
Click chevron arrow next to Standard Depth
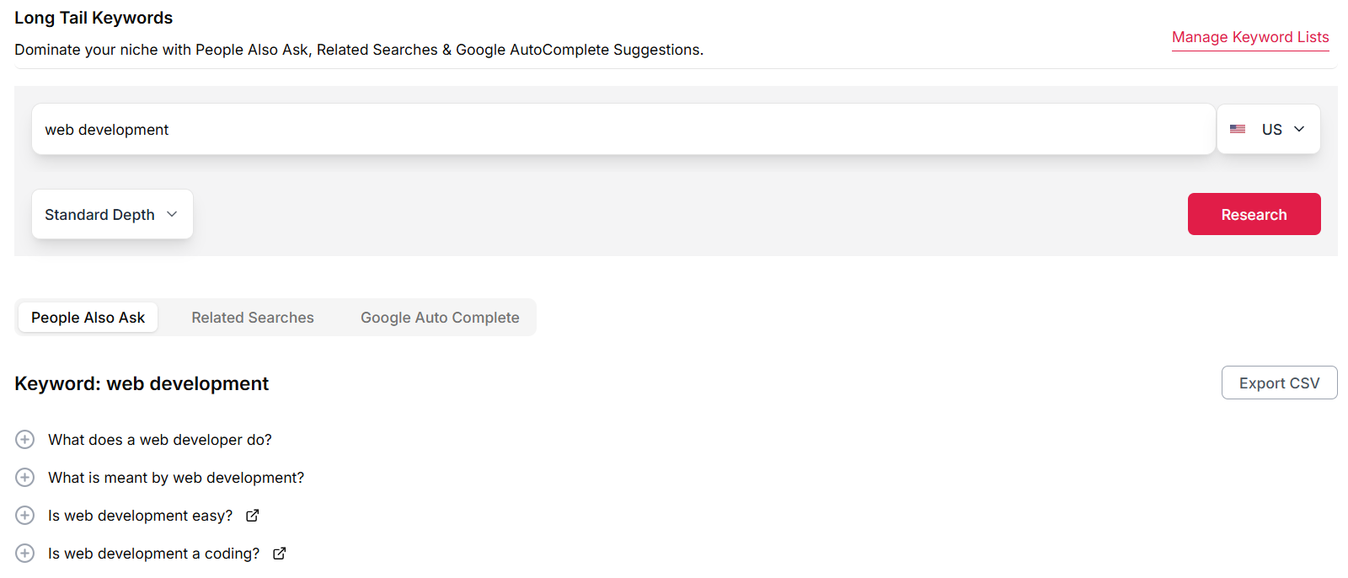[x=172, y=214]
